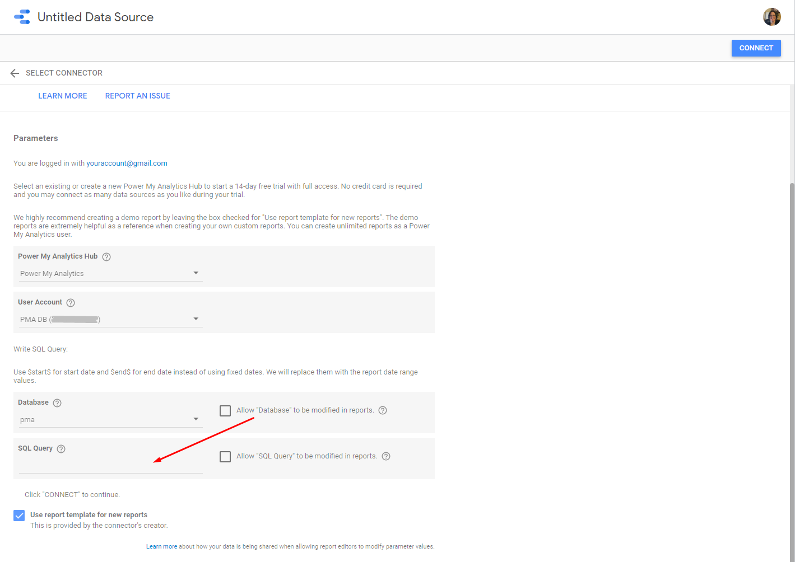Click help icon after Allow Database modification text

[383, 410]
